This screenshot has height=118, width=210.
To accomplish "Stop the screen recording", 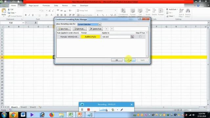I will coord(88,109).
